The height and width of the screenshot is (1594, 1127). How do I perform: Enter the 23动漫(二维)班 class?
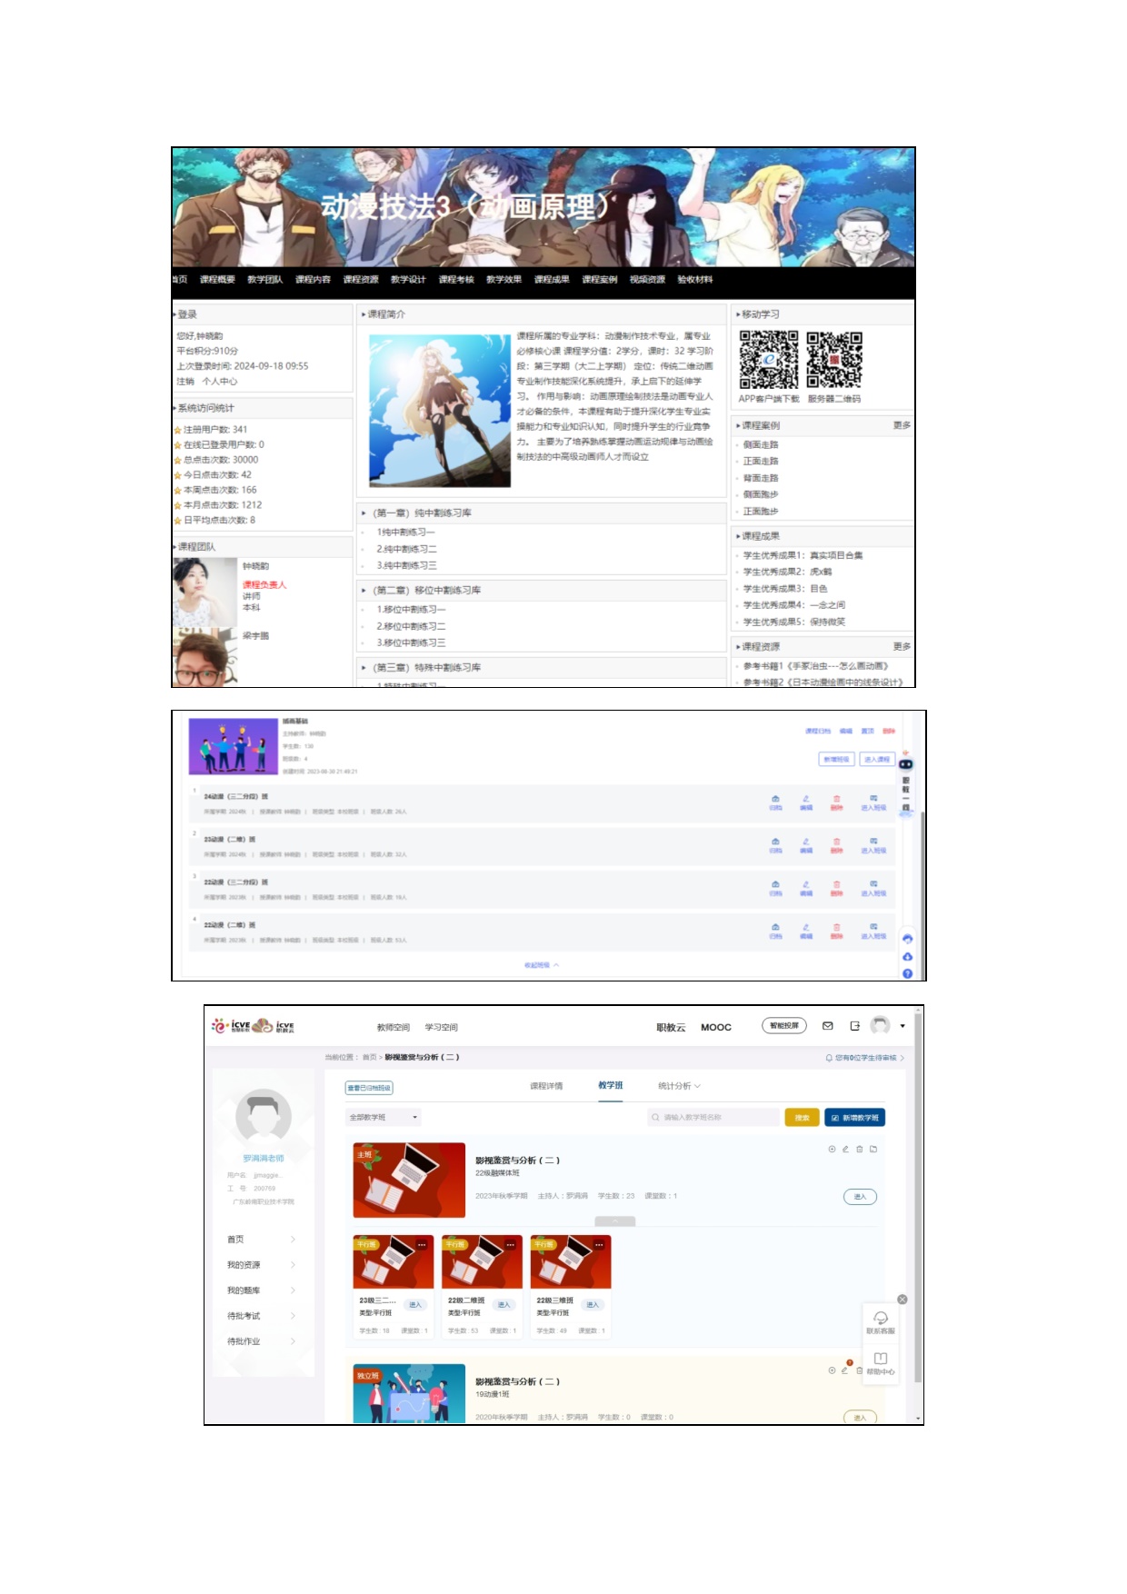tap(873, 846)
